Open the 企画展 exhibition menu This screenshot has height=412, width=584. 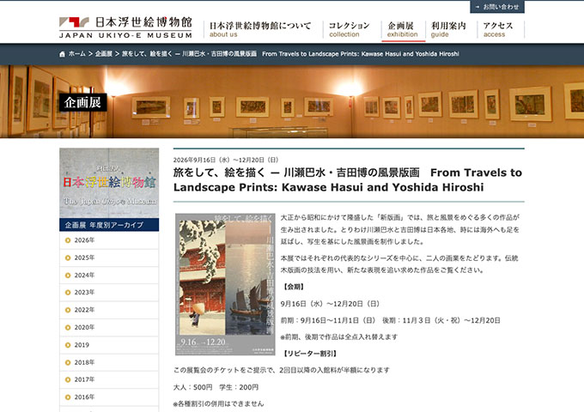click(x=402, y=29)
